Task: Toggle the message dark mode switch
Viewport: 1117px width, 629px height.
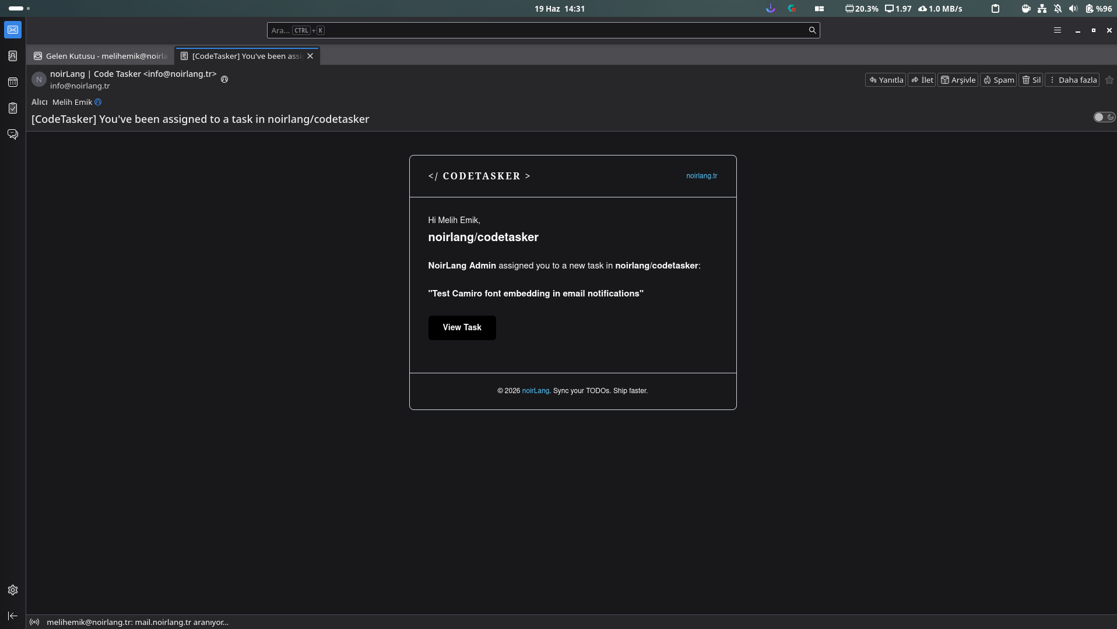Action: [x=1104, y=117]
